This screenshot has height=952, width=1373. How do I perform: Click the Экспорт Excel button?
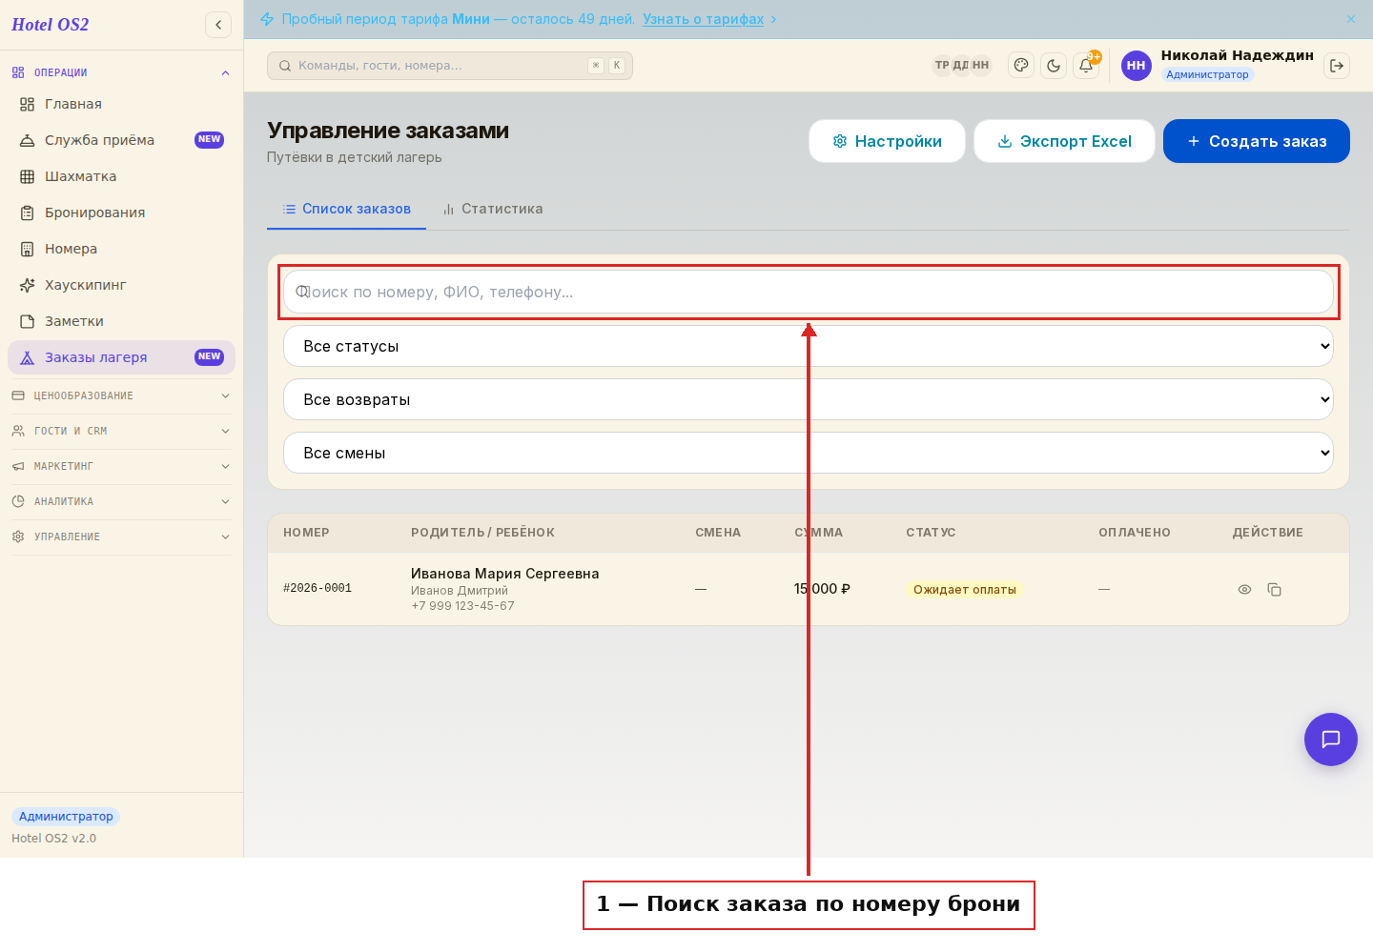1065,141
